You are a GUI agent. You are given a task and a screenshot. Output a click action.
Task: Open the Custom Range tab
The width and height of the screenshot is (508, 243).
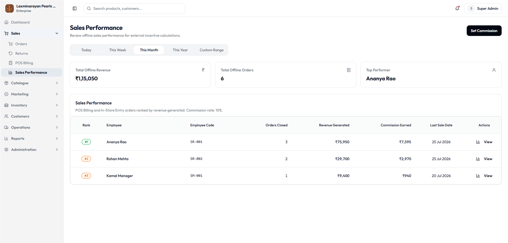211,50
